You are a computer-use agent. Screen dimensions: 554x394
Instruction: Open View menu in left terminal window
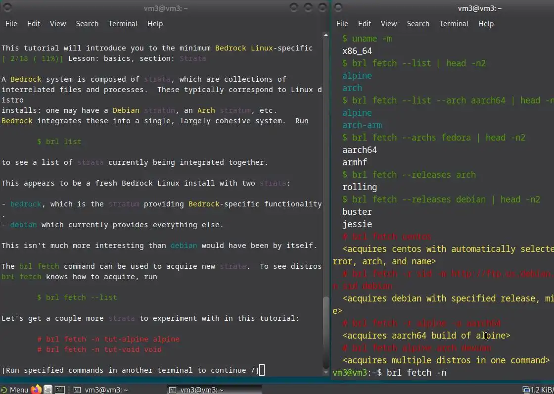[x=57, y=24]
